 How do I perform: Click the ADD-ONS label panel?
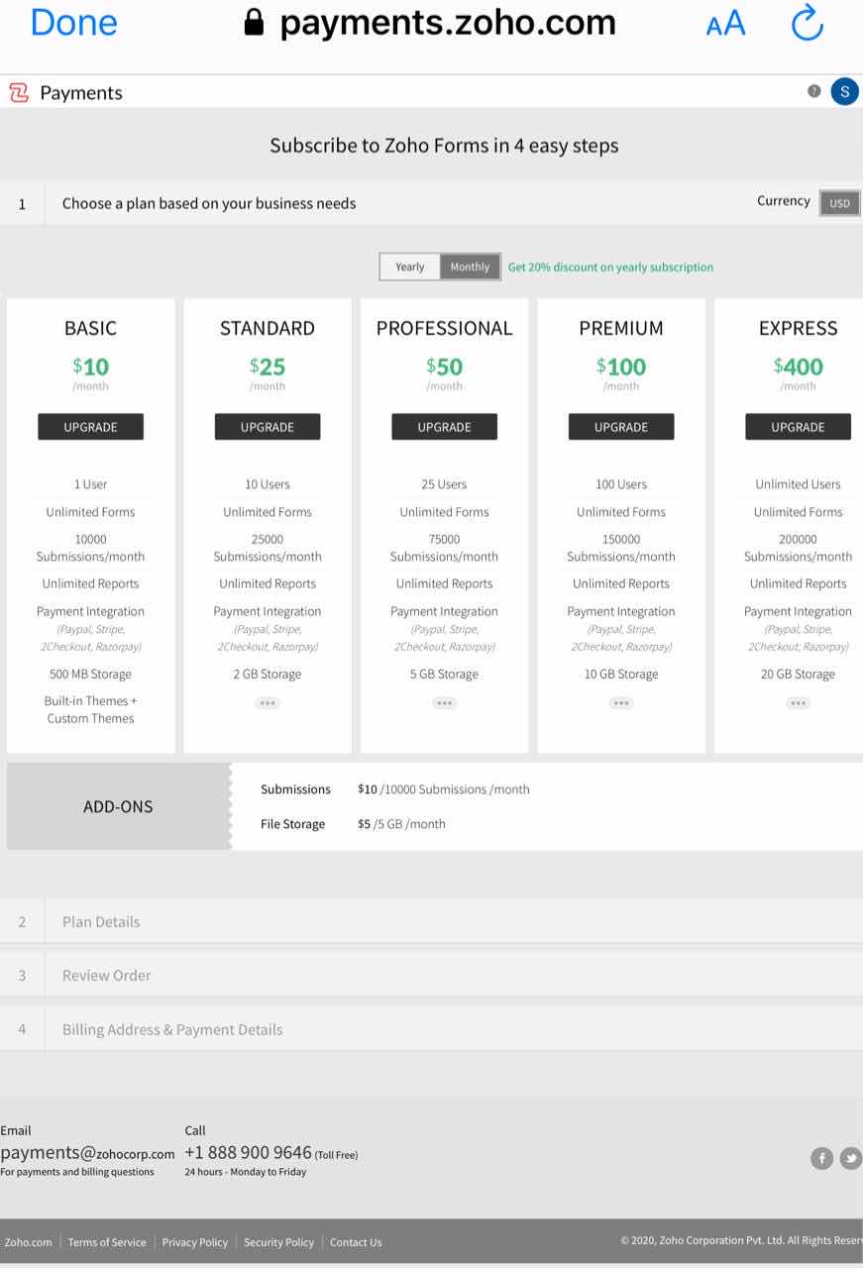[x=118, y=806]
